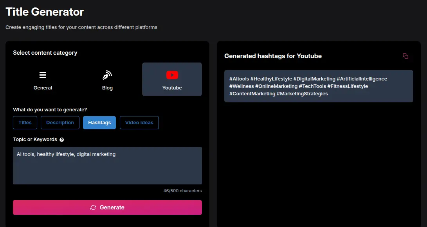Click the Blog feather pen icon
Screen dimensions: 427x227
107,75
